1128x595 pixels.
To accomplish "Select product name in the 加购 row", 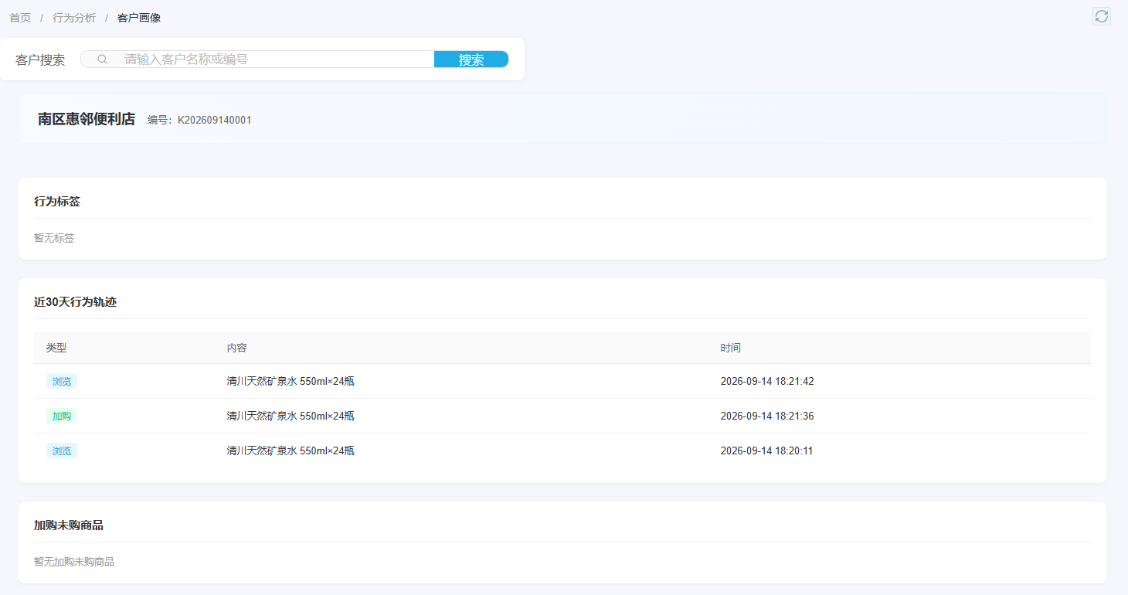I will [x=290, y=416].
